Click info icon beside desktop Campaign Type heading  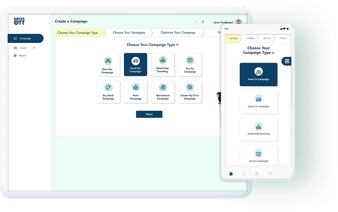177,45
